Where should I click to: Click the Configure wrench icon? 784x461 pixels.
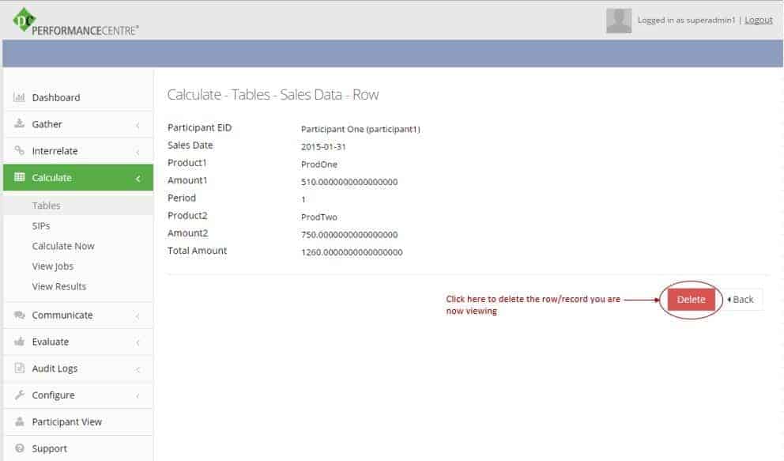(x=19, y=395)
